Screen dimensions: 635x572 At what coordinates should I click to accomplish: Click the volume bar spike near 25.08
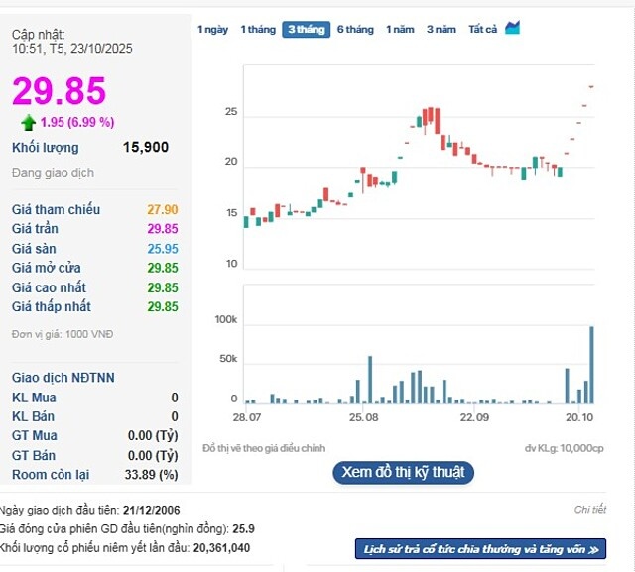pyautogui.click(x=369, y=380)
